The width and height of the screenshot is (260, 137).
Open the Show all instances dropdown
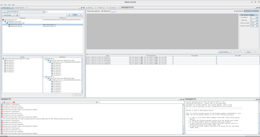tap(44, 12)
